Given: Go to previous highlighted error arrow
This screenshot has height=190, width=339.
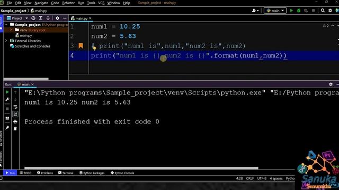Looking at the screenshot, I should pyautogui.click(x=333, y=26).
